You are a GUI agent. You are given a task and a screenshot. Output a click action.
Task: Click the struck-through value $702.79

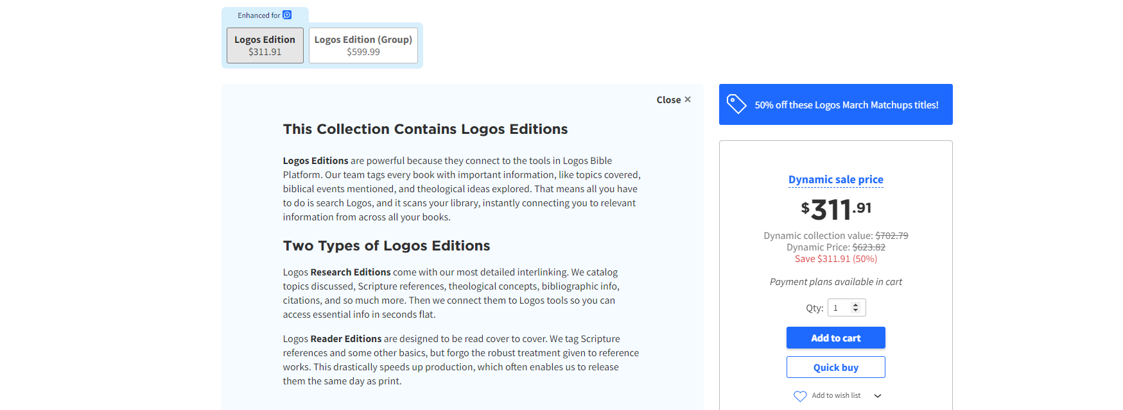tap(892, 236)
